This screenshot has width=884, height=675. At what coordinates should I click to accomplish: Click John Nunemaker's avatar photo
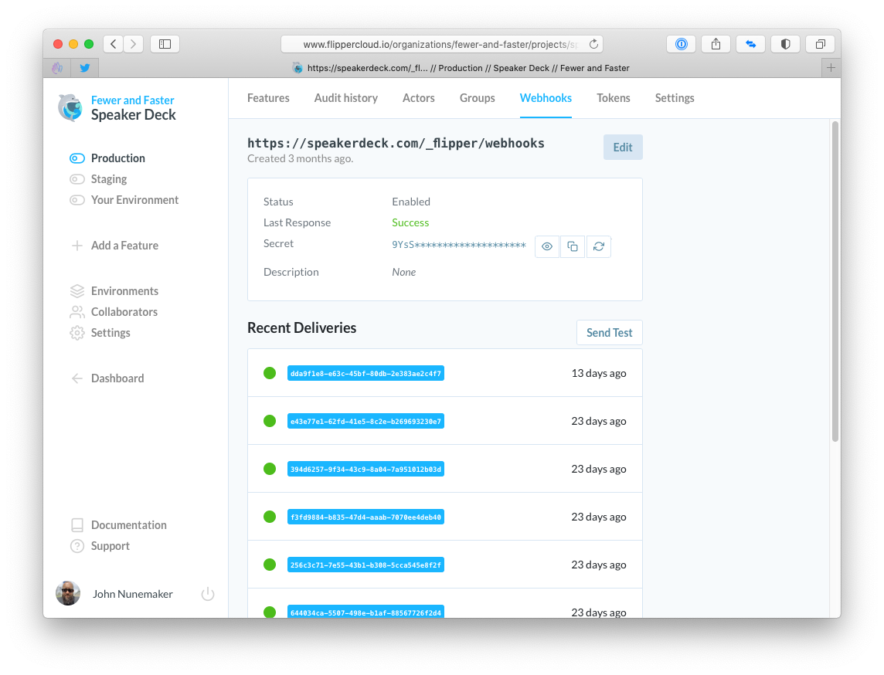[68, 593]
